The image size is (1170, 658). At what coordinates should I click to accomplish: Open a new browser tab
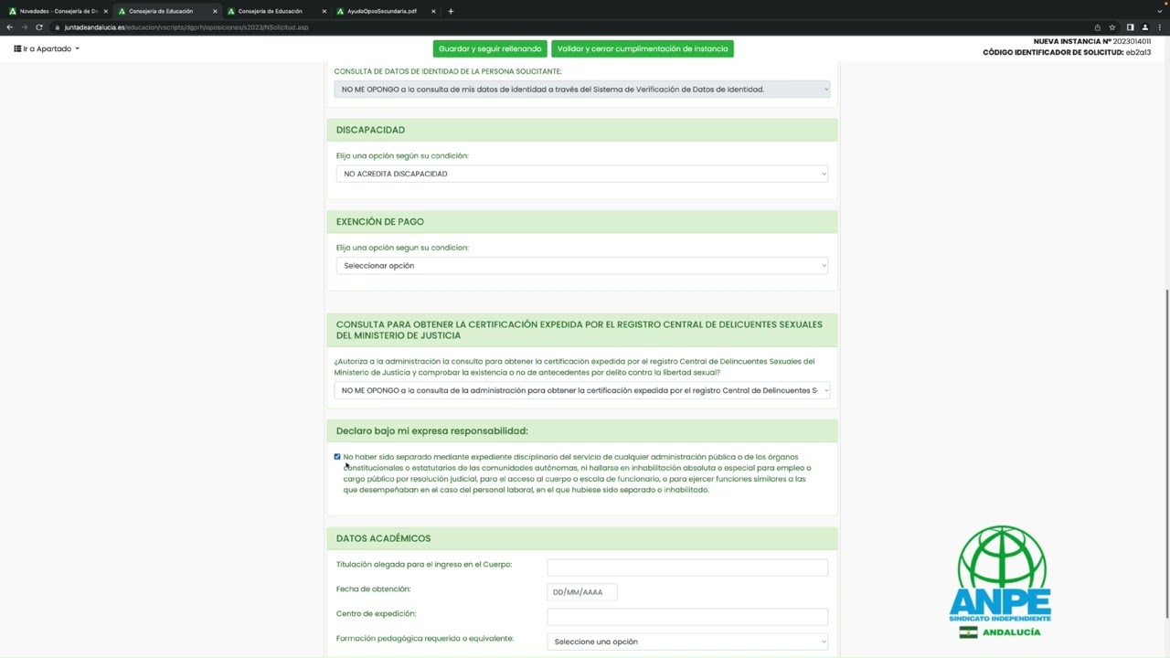[451, 11]
